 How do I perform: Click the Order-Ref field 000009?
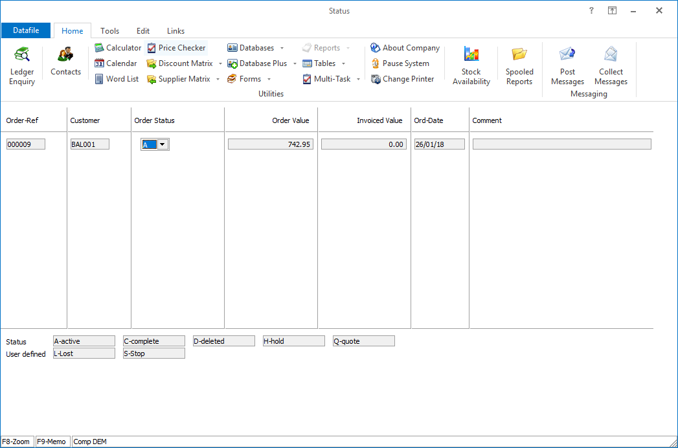pos(26,144)
